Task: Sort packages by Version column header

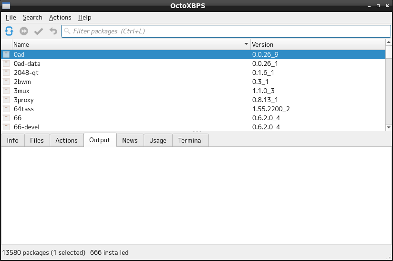Action: point(318,44)
